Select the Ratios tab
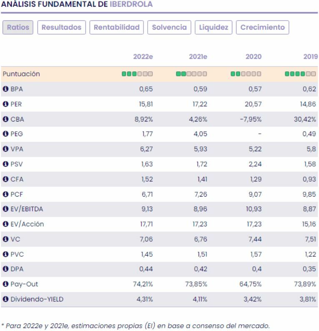The width and height of the screenshot is (319, 331). (x=18, y=28)
